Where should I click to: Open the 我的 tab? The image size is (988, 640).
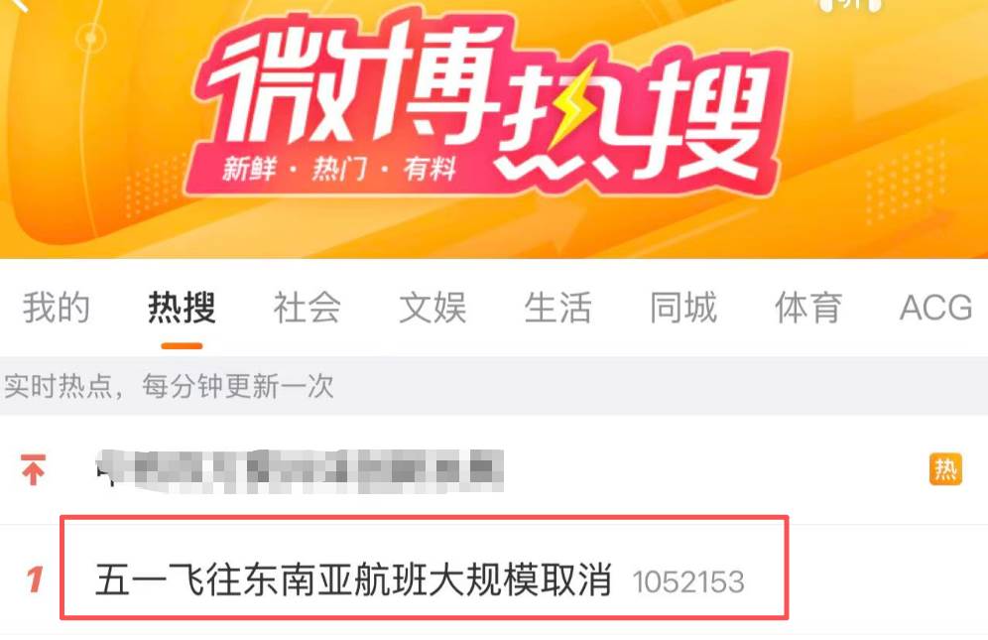coord(57,308)
